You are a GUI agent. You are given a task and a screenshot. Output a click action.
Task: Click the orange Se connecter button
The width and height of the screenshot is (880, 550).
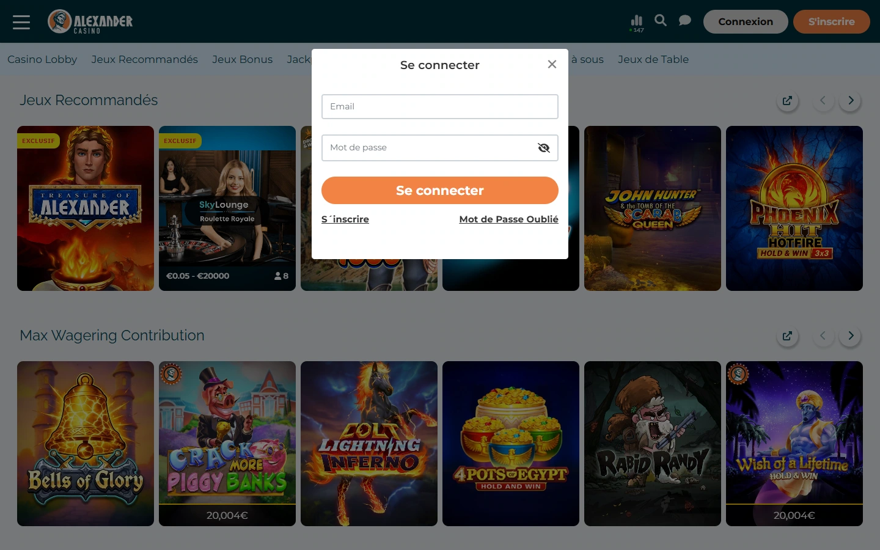[440, 191]
